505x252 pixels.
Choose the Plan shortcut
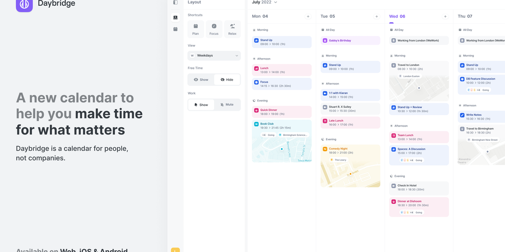click(x=195, y=29)
